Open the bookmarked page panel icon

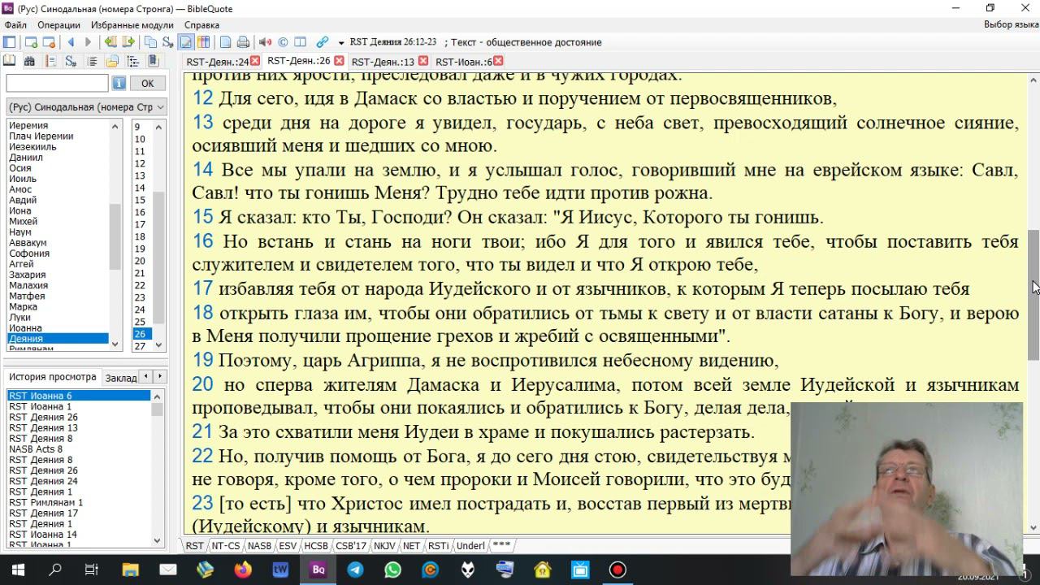[50, 62]
